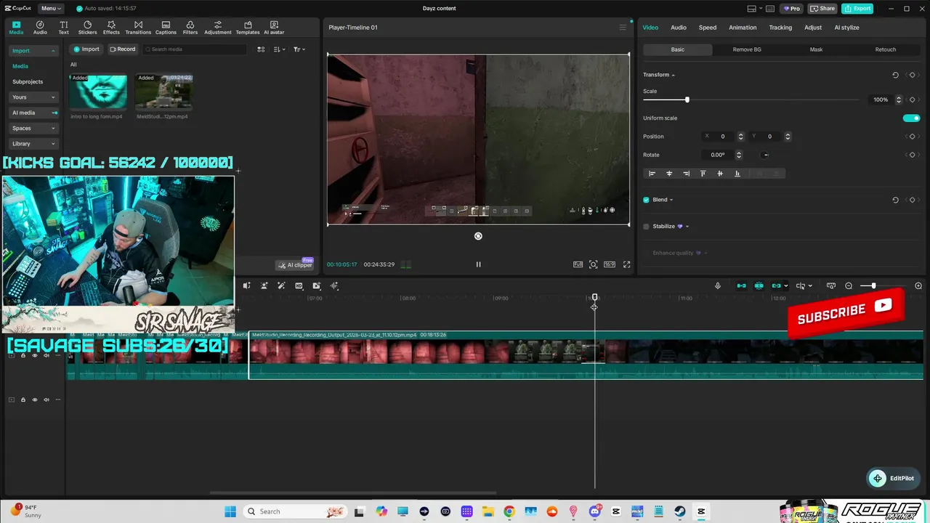Screen dimensions: 930x523
Task: Select the Remove BG sub-tab
Action: click(747, 49)
